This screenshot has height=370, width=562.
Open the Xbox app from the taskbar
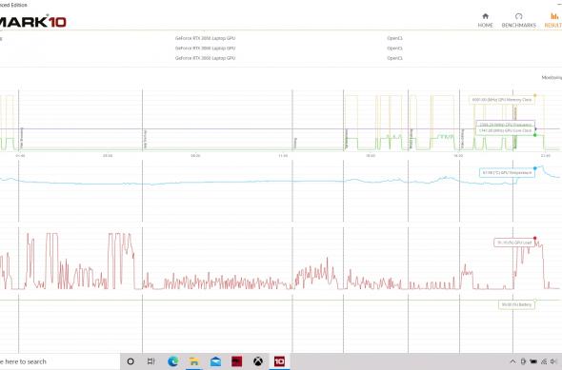[258, 361]
